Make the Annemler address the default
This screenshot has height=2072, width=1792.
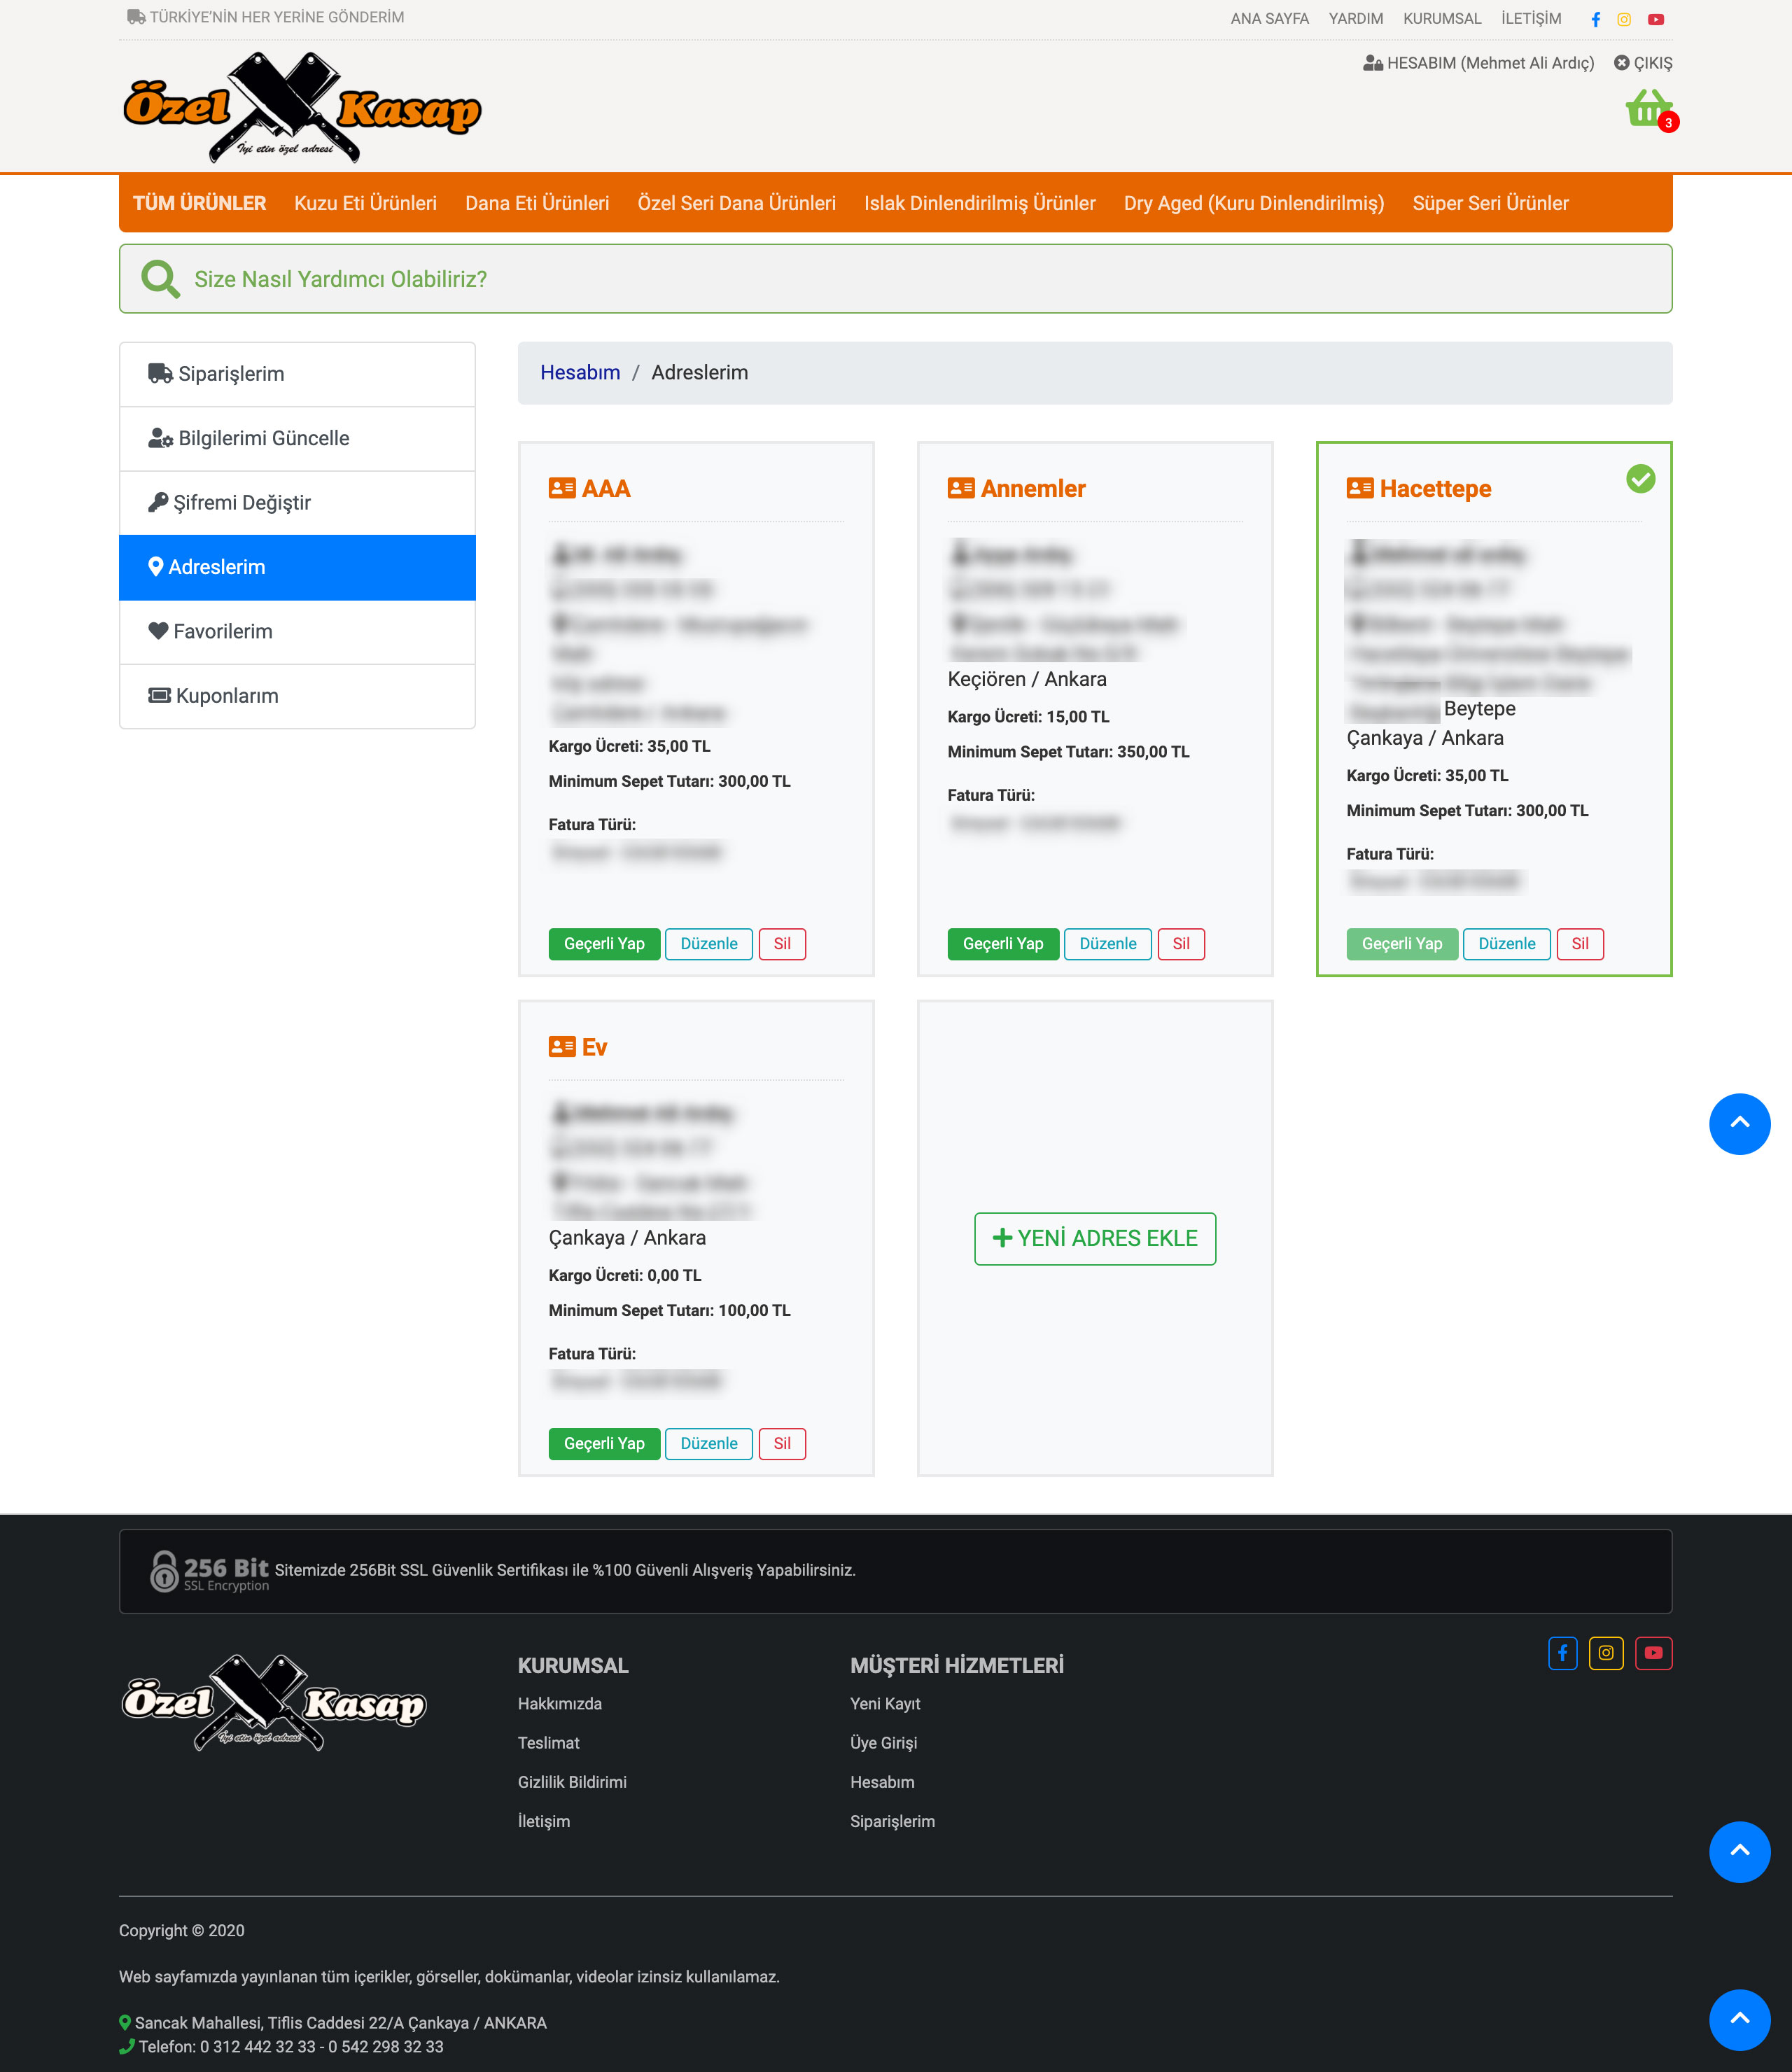(1003, 944)
